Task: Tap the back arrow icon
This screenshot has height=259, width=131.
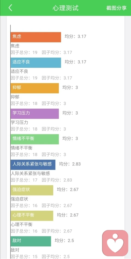Action: (10, 8)
